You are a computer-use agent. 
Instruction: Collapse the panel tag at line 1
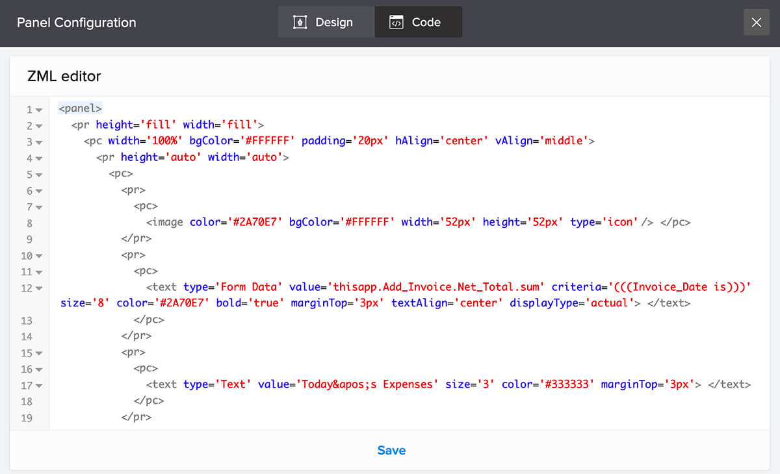pyautogui.click(x=39, y=110)
